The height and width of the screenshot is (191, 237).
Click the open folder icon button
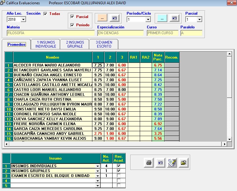click(x=183, y=163)
